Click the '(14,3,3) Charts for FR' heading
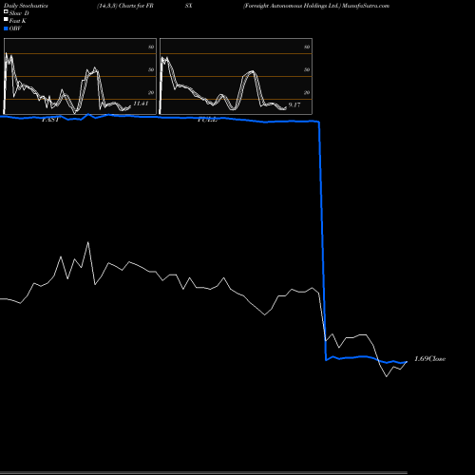This screenshot has width=475, height=475. pyautogui.click(x=125, y=6)
